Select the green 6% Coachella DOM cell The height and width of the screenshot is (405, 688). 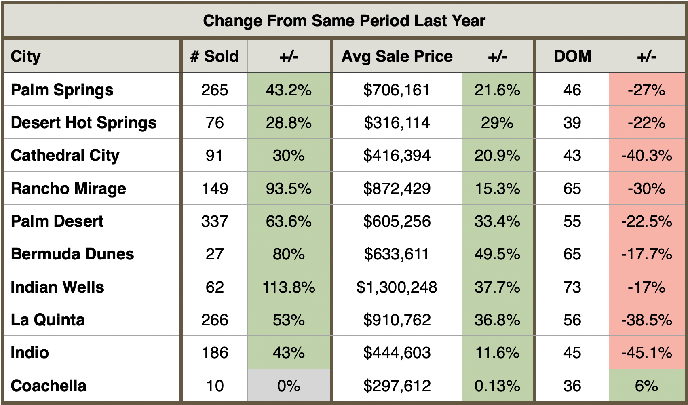coord(646,386)
